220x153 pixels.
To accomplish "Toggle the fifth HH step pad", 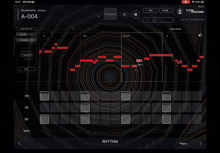I will coord(85,96).
